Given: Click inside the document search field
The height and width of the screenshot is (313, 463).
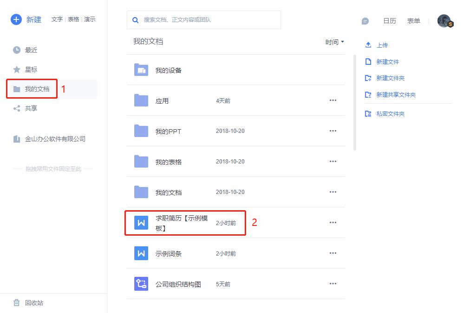Looking at the screenshot, I should 204,20.
